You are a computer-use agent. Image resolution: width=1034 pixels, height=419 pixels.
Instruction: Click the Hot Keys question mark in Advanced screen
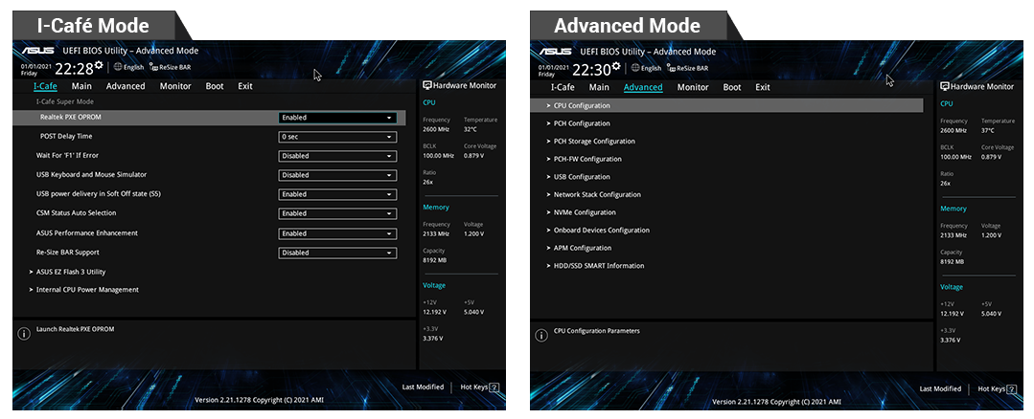pyautogui.click(x=1012, y=388)
